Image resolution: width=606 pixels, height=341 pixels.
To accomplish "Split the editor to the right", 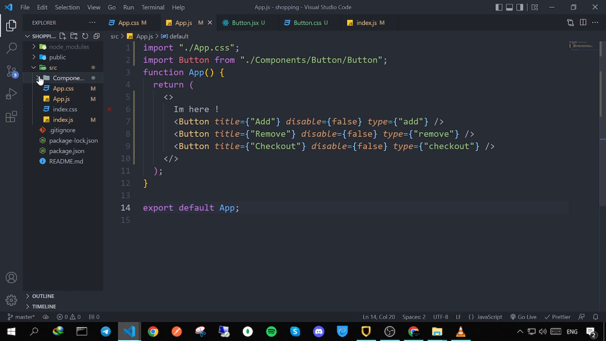I will 583,23.
